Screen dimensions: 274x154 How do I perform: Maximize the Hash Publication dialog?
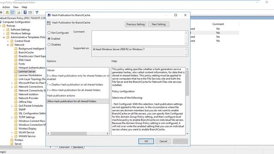click(176, 15)
